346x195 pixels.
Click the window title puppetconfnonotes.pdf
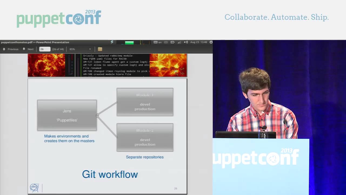[35, 42]
